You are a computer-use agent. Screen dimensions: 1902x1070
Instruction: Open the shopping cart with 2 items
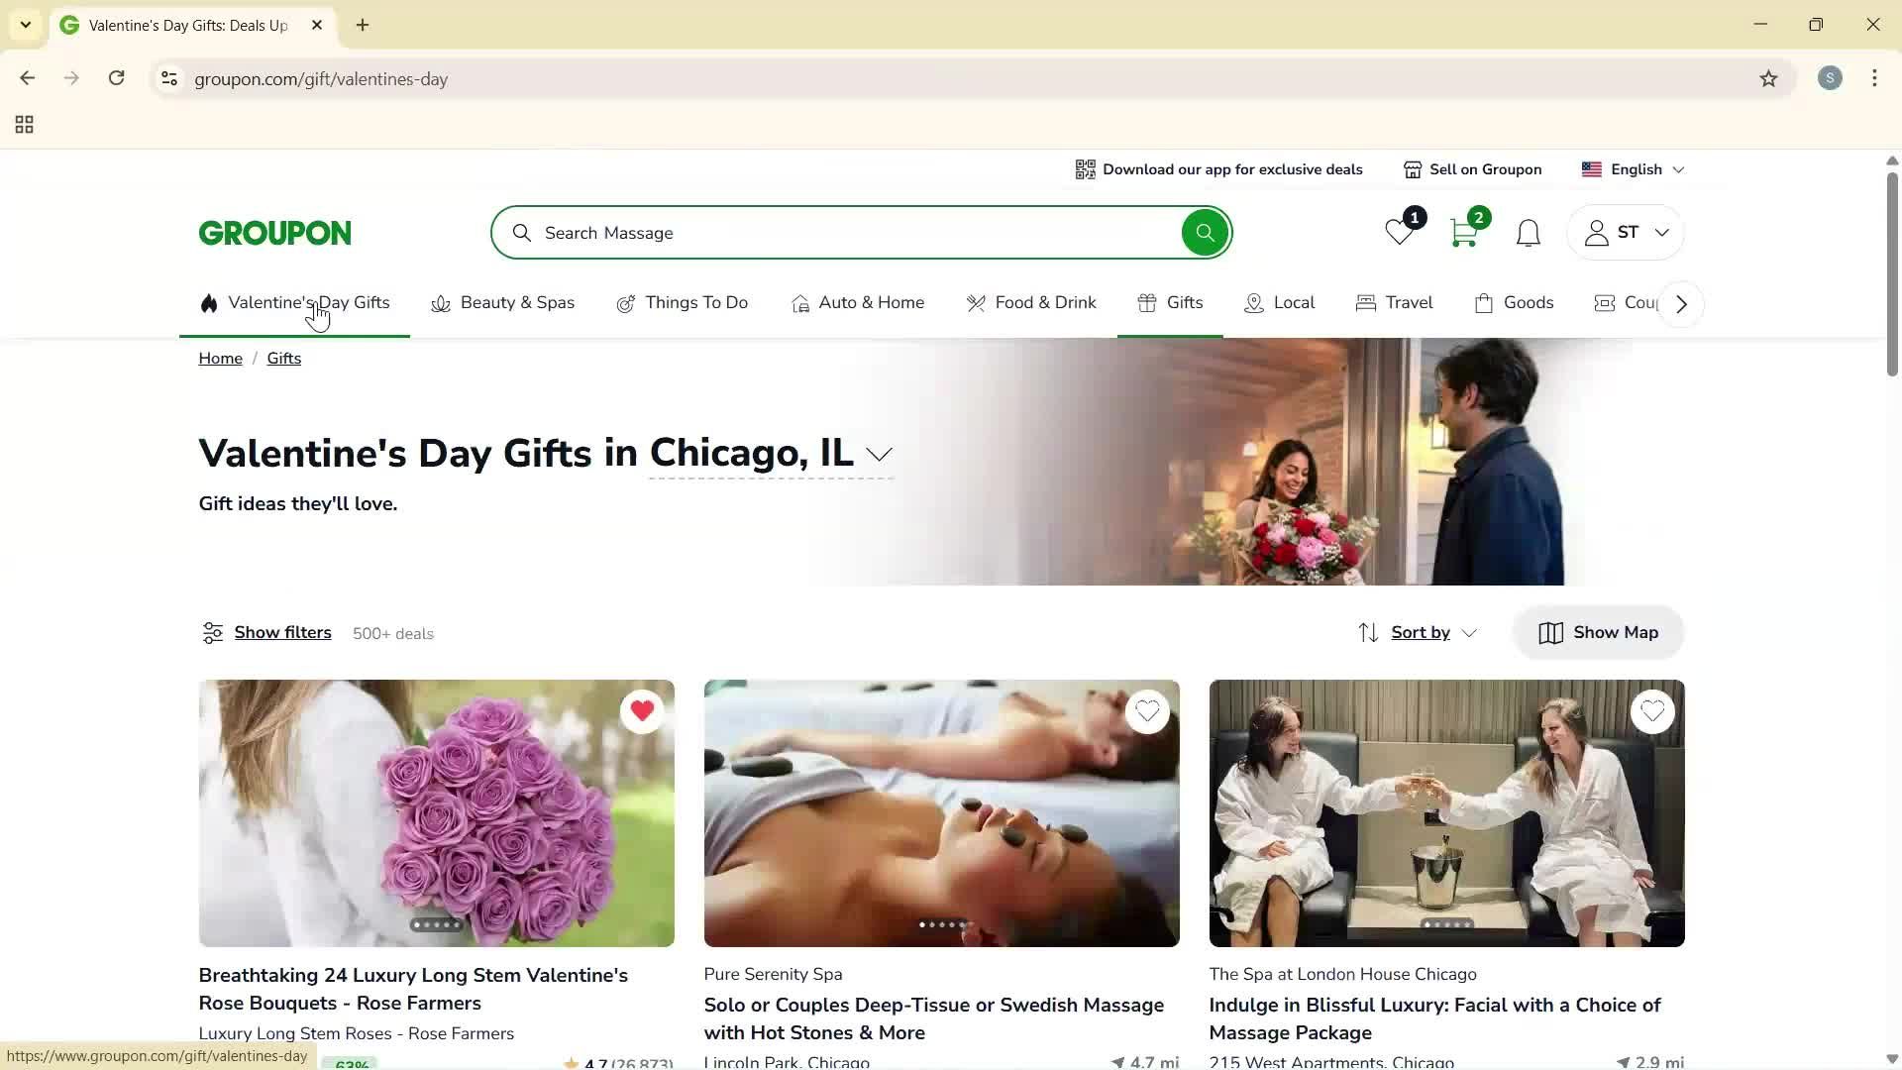[x=1464, y=232]
